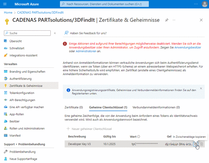Open the ellipsis menu beside the pin icon
This screenshot has width=209, height=163.
coord(174,20)
